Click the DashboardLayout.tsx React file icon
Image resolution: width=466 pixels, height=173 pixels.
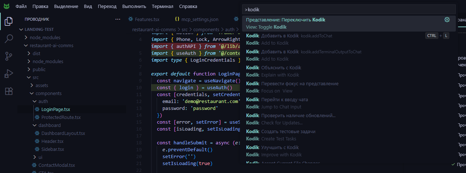pyautogui.click(x=37, y=133)
